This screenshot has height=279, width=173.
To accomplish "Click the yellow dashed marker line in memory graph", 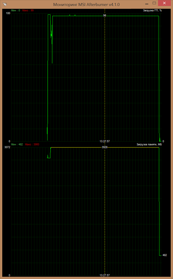I will click(105, 207).
